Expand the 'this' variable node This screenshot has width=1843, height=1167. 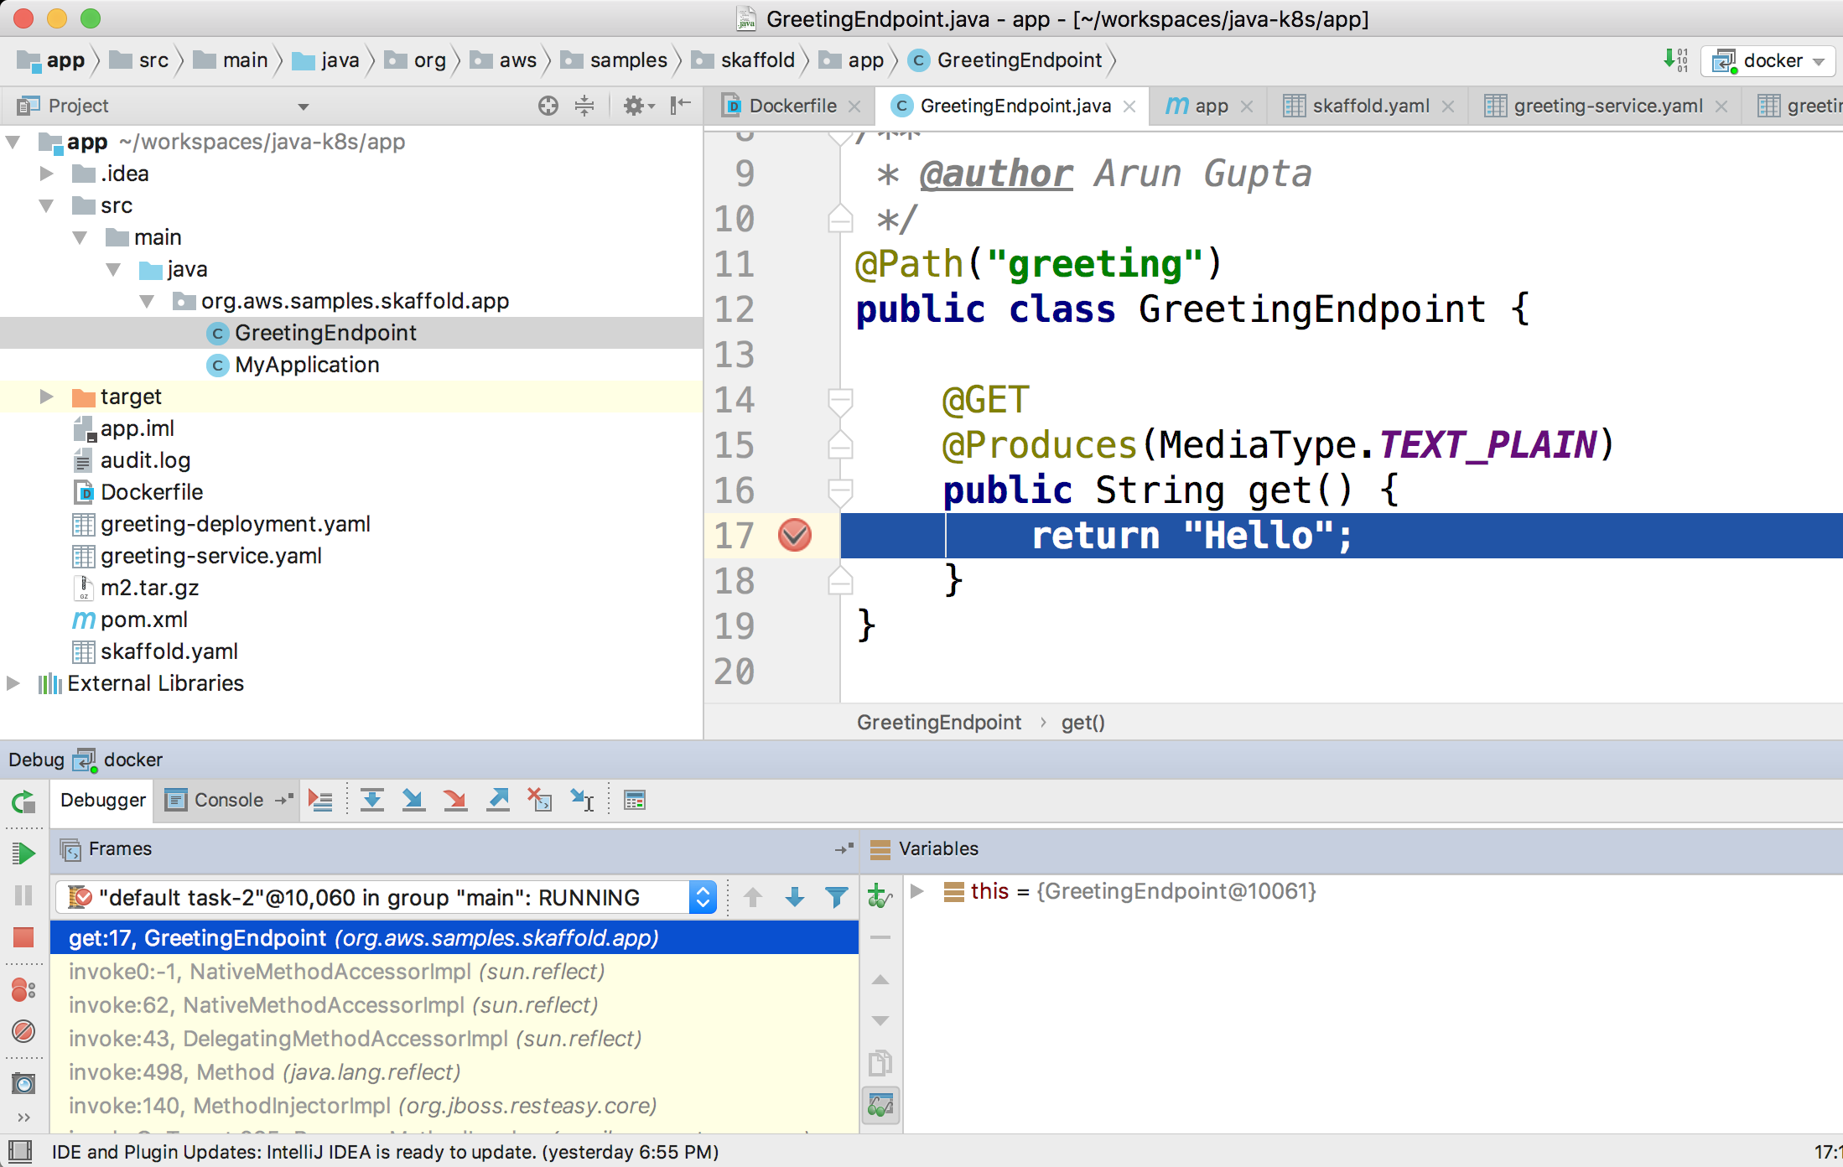(917, 891)
